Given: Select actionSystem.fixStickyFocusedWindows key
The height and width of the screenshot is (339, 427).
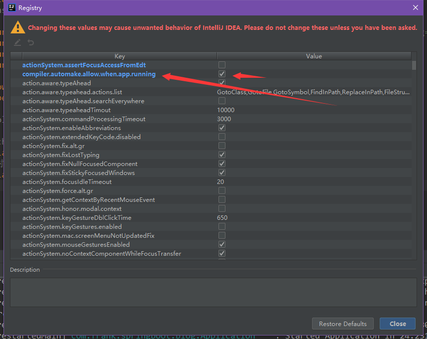Looking at the screenshot, I should (79, 173).
